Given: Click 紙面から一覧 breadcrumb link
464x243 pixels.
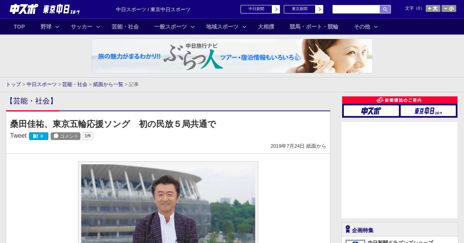Looking at the screenshot, I should point(108,84).
